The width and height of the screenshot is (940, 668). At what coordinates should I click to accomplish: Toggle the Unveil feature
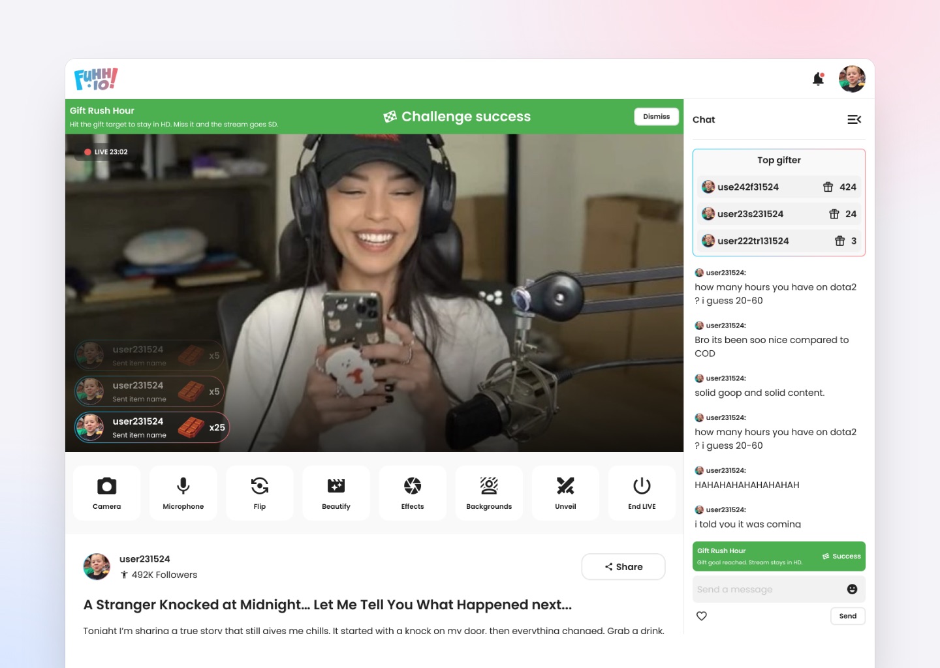[x=565, y=493]
